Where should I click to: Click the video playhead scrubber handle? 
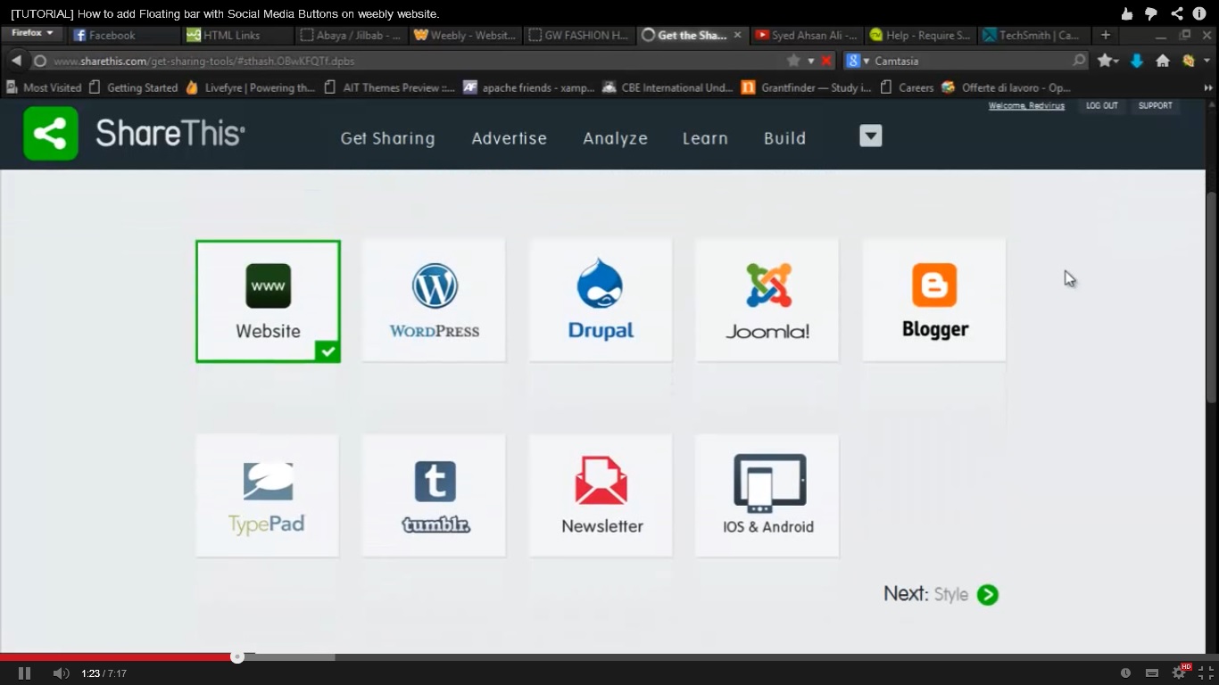click(236, 657)
